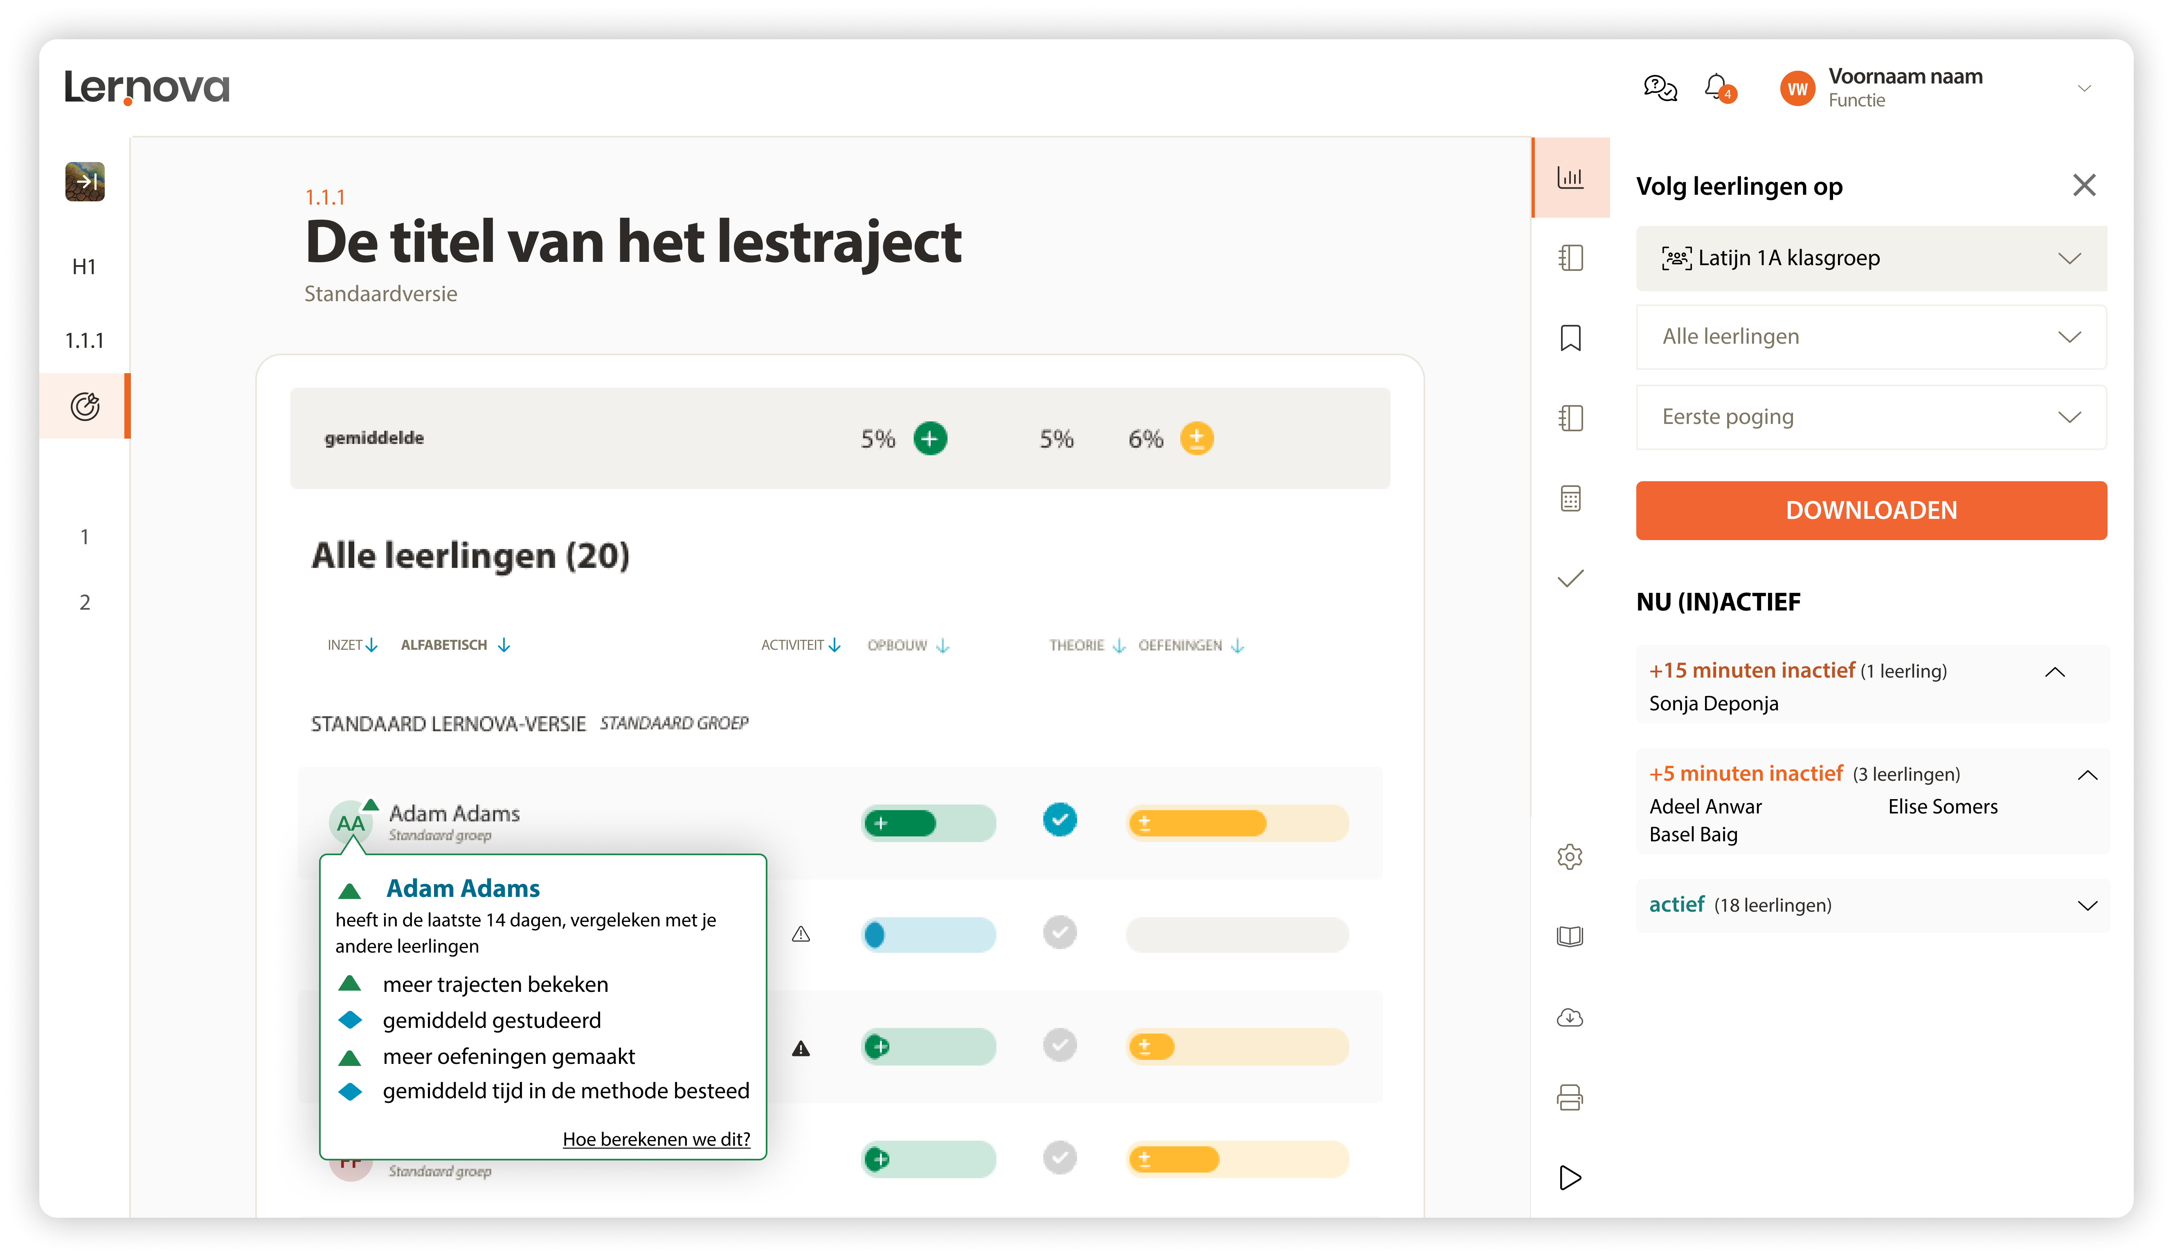Open the upper notebook tool icon
Viewport: 2173px width, 1257px height.
coord(1570,258)
